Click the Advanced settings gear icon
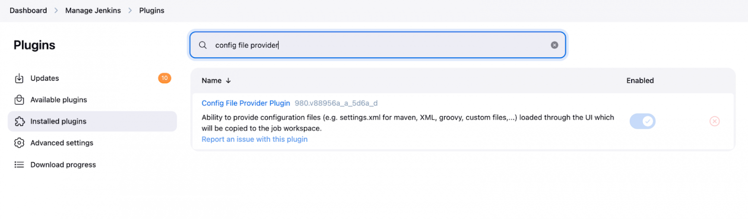Screen dimensions: 748x219 19,143
